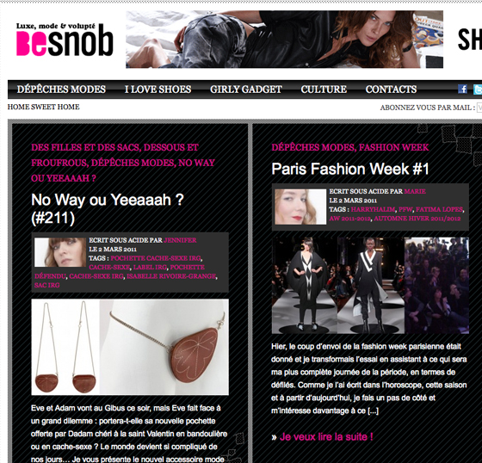The image size is (482, 463).
Task: Click Jennifer's author portrait thumbnail
Action: (60, 252)
